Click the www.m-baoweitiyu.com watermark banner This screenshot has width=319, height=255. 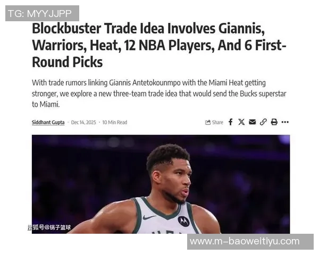(250, 242)
